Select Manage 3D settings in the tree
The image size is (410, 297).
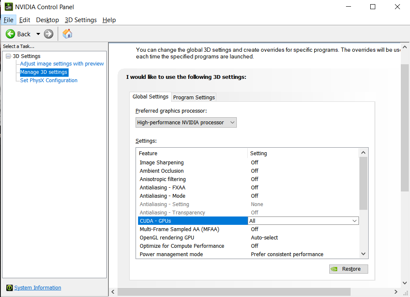pos(44,72)
